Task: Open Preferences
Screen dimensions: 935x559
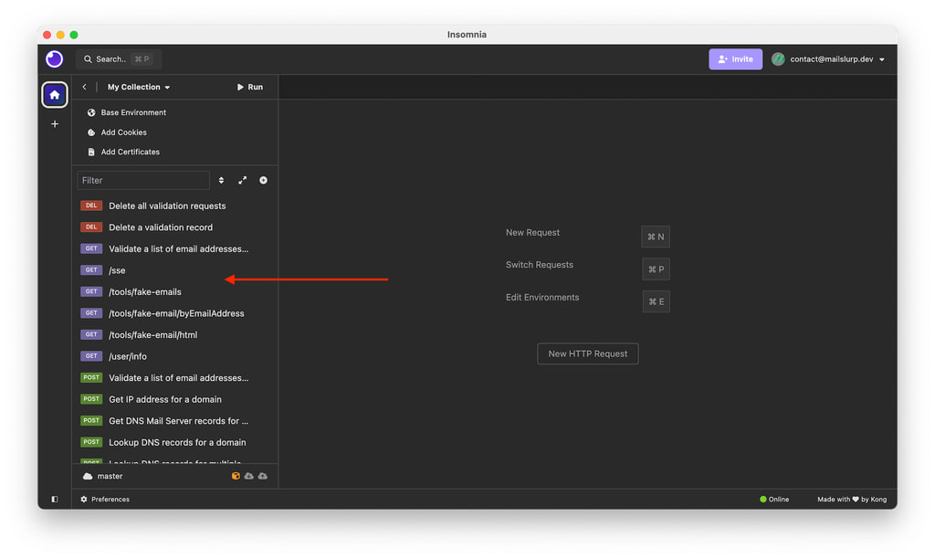Action: coord(105,500)
